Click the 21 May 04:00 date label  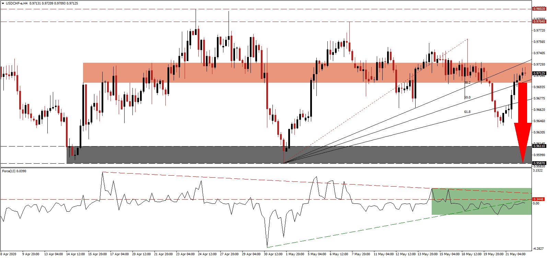coord(516,254)
